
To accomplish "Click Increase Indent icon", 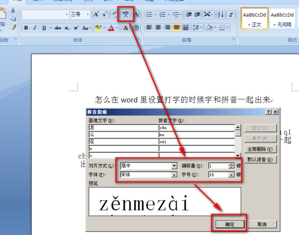I will pyautogui.click(x=197, y=14).
